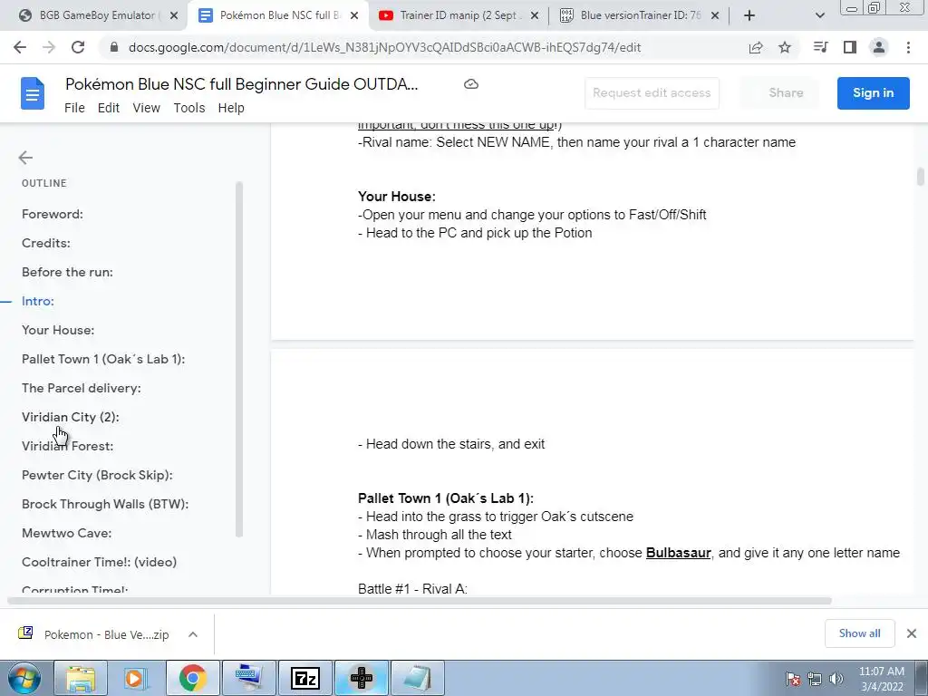Open 7-Zip from the taskbar
The width and height of the screenshot is (928, 696).
click(305, 679)
